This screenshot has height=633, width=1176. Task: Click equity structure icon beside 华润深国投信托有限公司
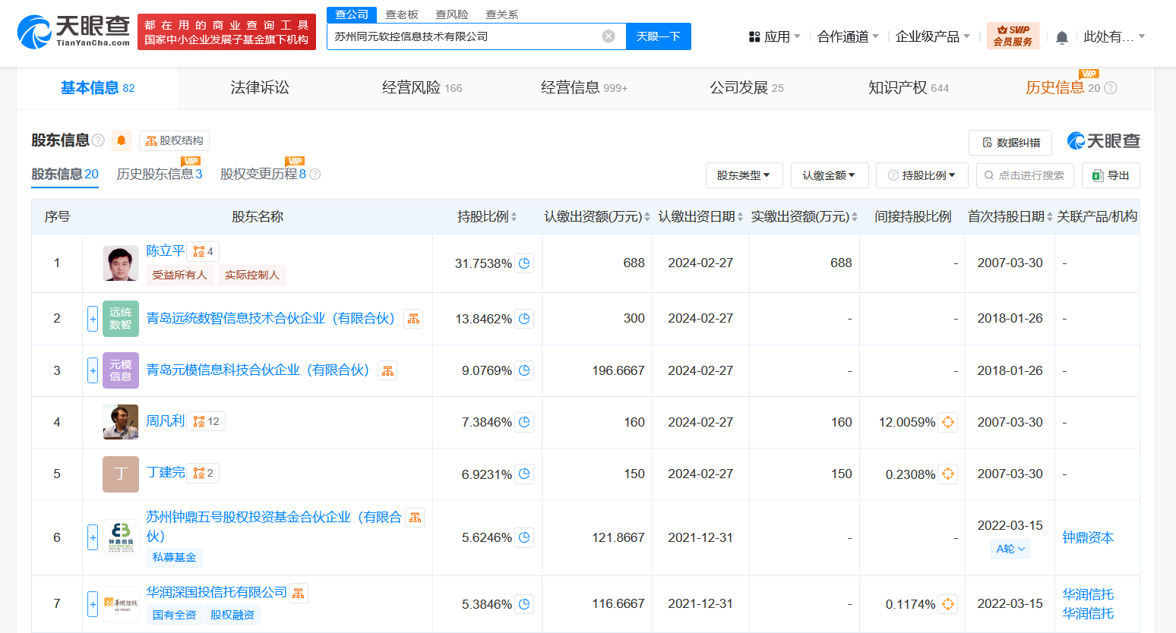click(299, 593)
